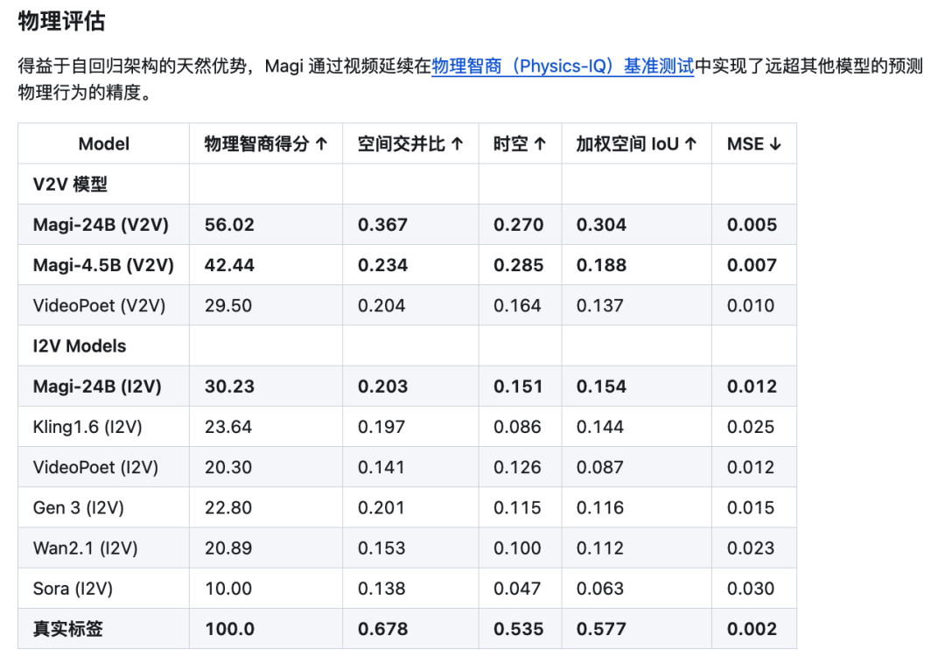Select the Magi-24B (I2V) model cell
Screen dimensions: 945x663
click(97, 387)
